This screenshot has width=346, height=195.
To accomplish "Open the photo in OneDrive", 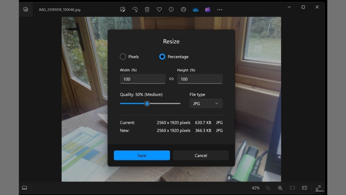I will [x=195, y=10].
